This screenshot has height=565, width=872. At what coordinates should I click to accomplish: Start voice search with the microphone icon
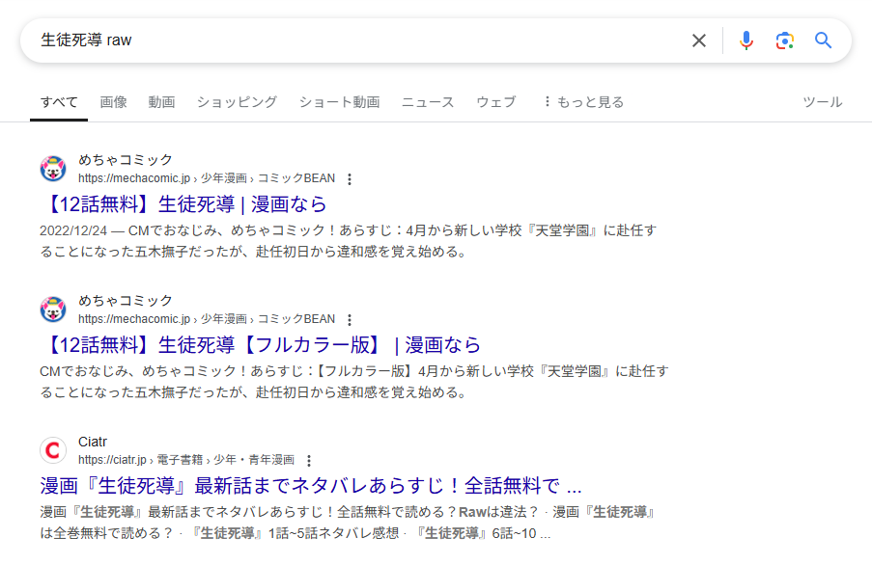click(x=745, y=40)
